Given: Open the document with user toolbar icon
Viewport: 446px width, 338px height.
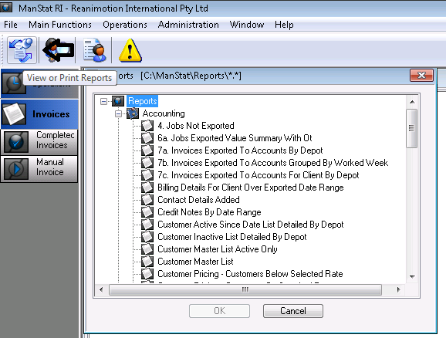Looking at the screenshot, I should point(95,50).
